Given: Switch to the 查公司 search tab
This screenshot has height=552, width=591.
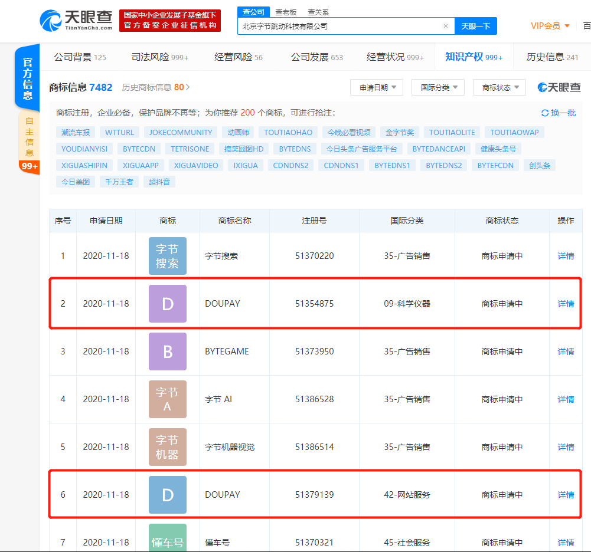Looking at the screenshot, I should (x=253, y=12).
